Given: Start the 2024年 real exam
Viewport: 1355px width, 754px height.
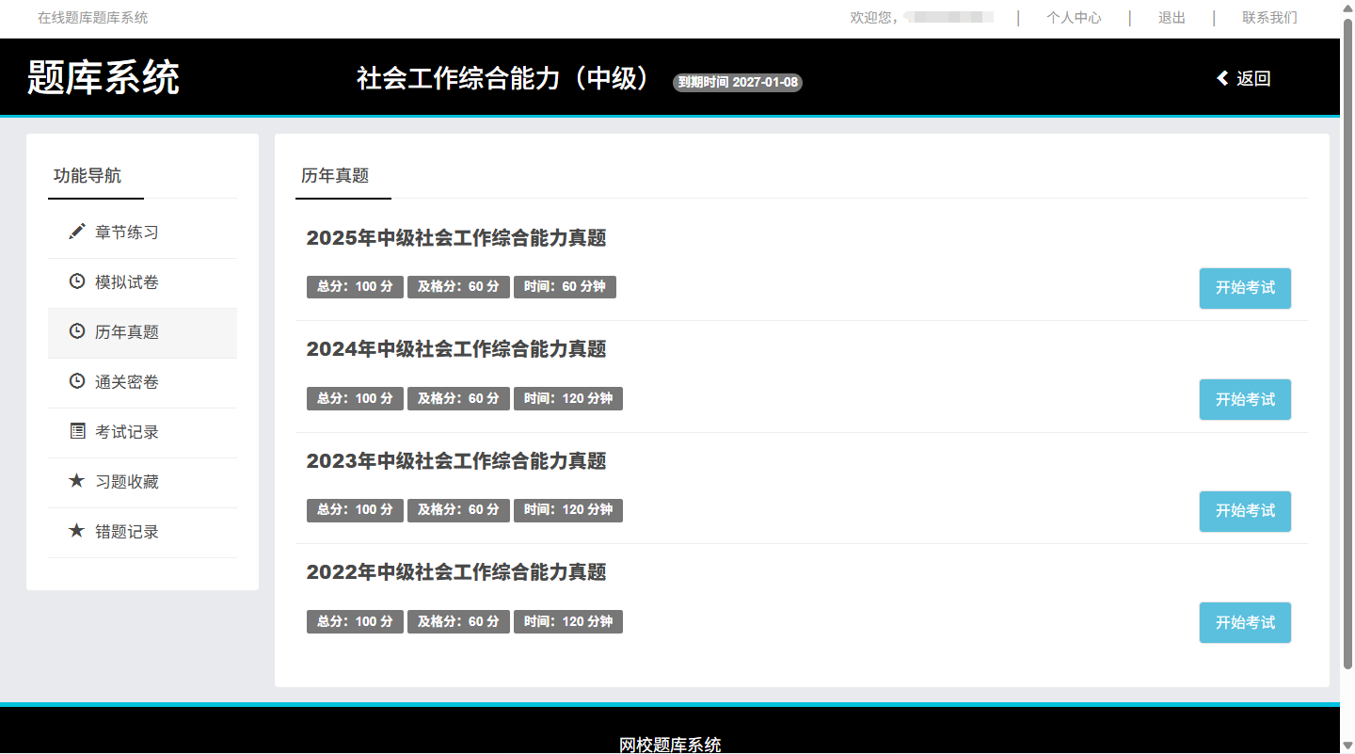Looking at the screenshot, I should coord(1244,399).
